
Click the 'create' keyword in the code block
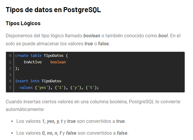[22, 56]
